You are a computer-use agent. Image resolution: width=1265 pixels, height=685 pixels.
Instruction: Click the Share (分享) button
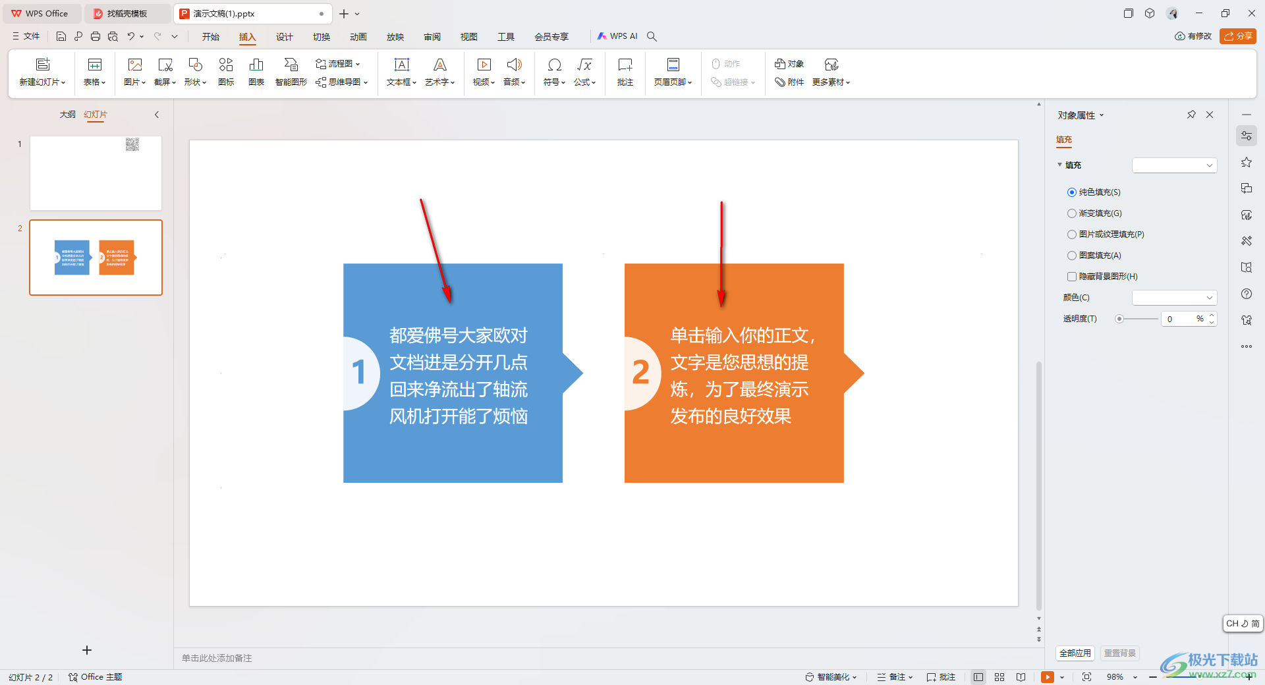pos(1237,36)
